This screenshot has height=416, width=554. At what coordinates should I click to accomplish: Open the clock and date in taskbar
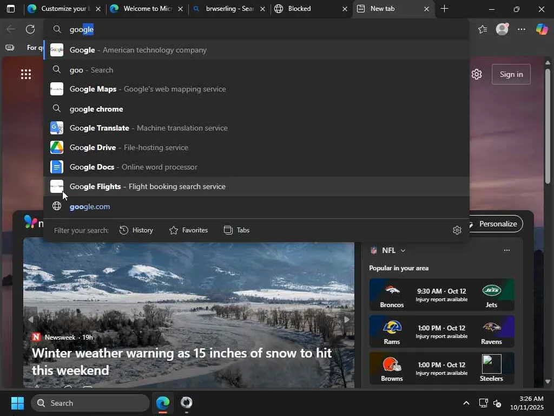527,403
